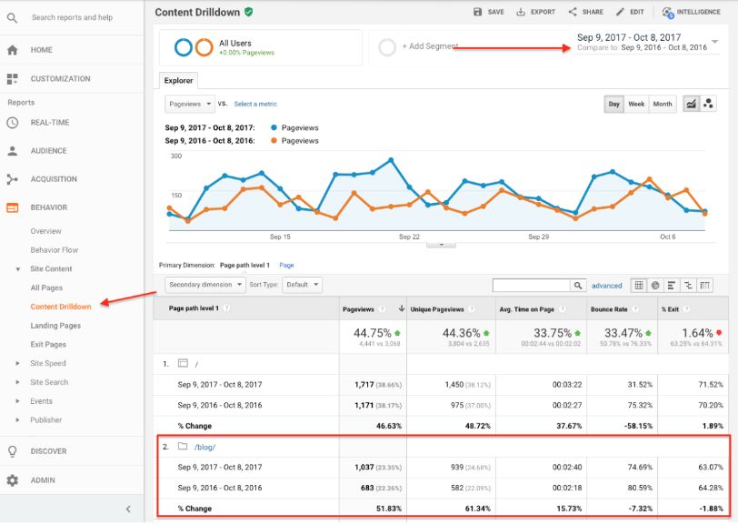Screen dimensions: 738x525
Task: Open the date range picker arrow
Action: (715, 42)
